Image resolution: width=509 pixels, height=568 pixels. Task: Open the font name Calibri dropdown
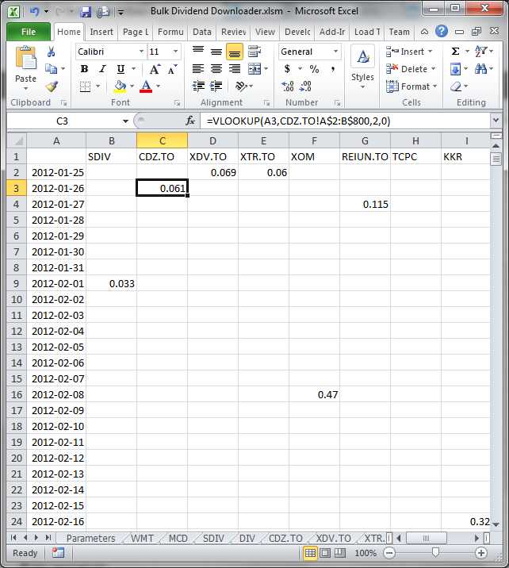(x=141, y=52)
